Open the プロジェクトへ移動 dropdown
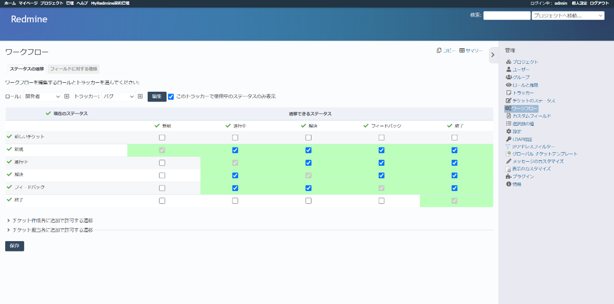 click(568, 15)
